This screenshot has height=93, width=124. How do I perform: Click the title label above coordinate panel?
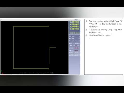click(76, 20)
